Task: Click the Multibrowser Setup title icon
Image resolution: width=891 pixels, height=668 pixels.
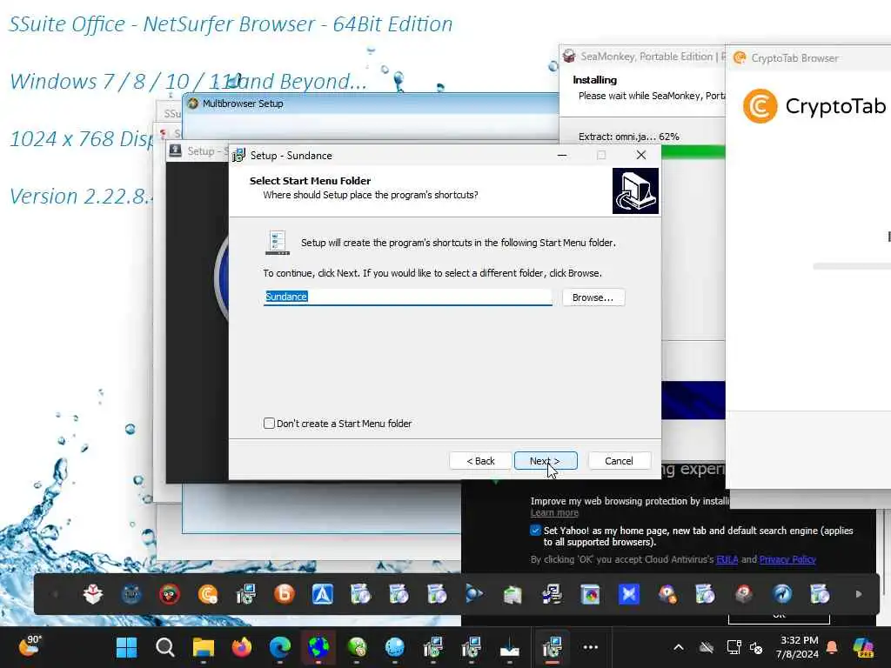Action: [192, 104]
